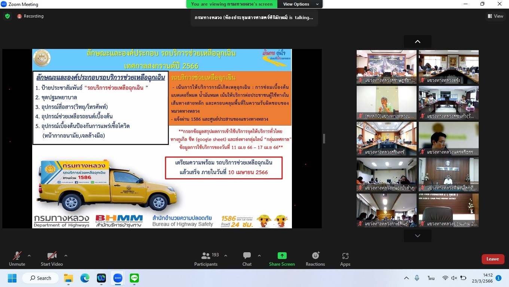Open the Chat panel
The image size is (509, 287).
coord(247,259)
